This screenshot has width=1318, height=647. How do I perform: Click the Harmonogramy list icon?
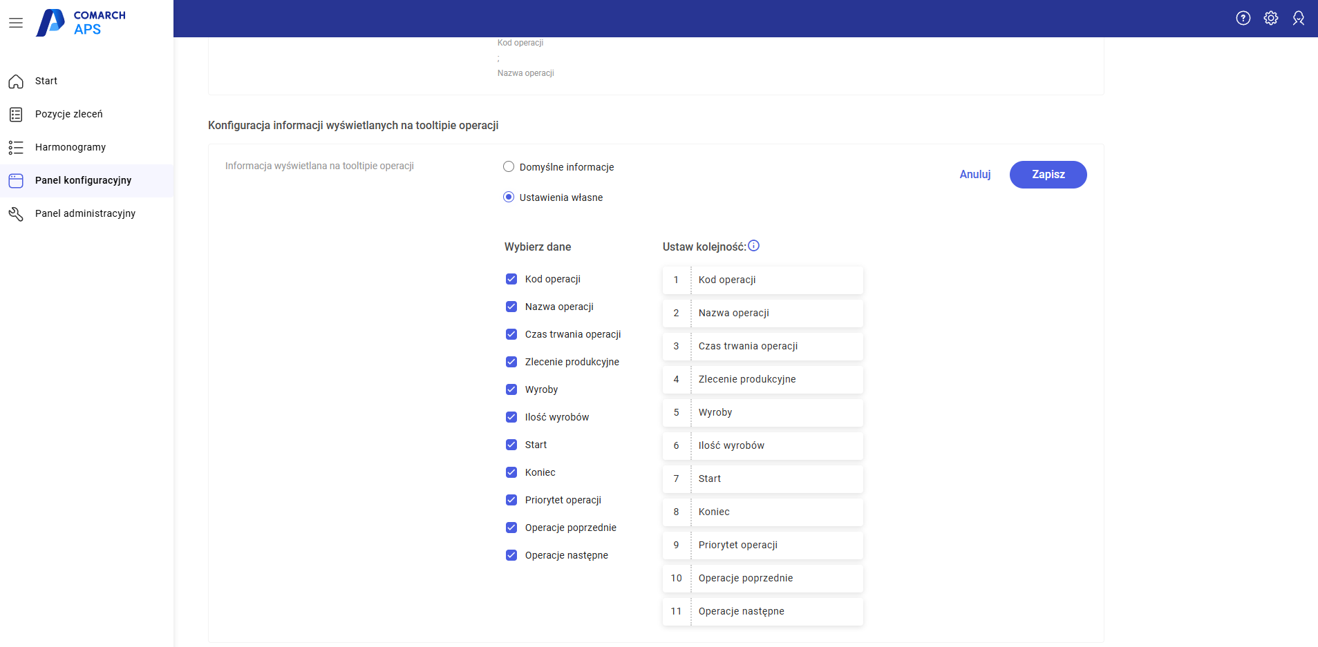point(16,148)
